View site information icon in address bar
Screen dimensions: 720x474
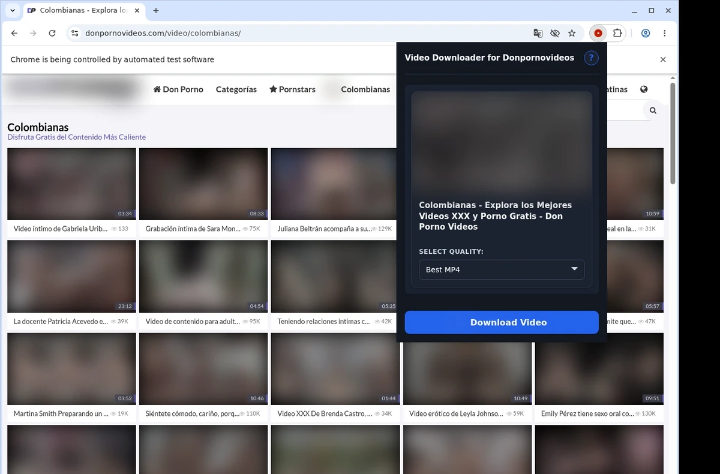tap(74, 33)
